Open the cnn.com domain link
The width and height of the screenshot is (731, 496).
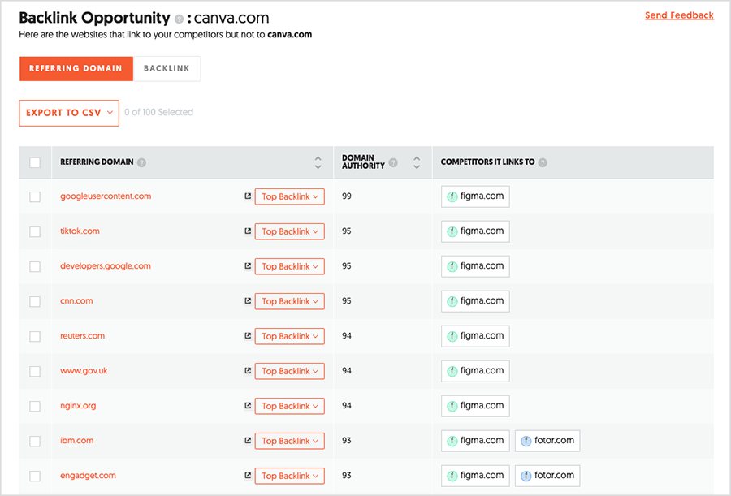pos(76,301)
